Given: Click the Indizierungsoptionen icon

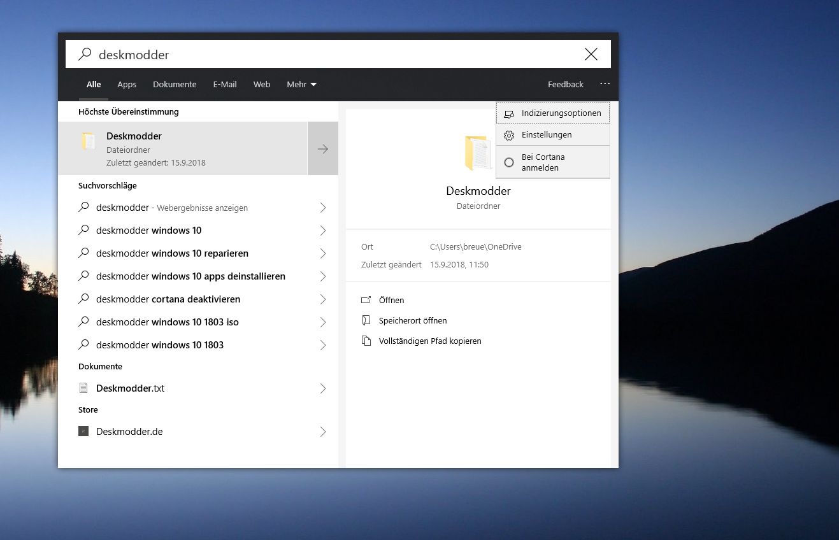Looking at the screenshot, I should click(x=508, y=113).
